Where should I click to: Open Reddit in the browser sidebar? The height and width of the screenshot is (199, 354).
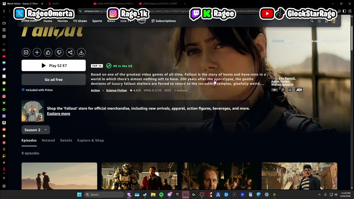tap(4, 129)
